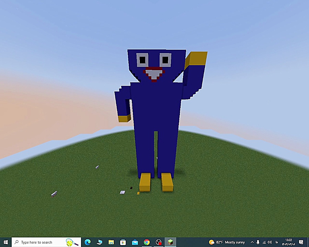Open Microsoft Store from the taskbar
Screen dimensions: 309x247
pyautogui.click(x=123, y=242)
